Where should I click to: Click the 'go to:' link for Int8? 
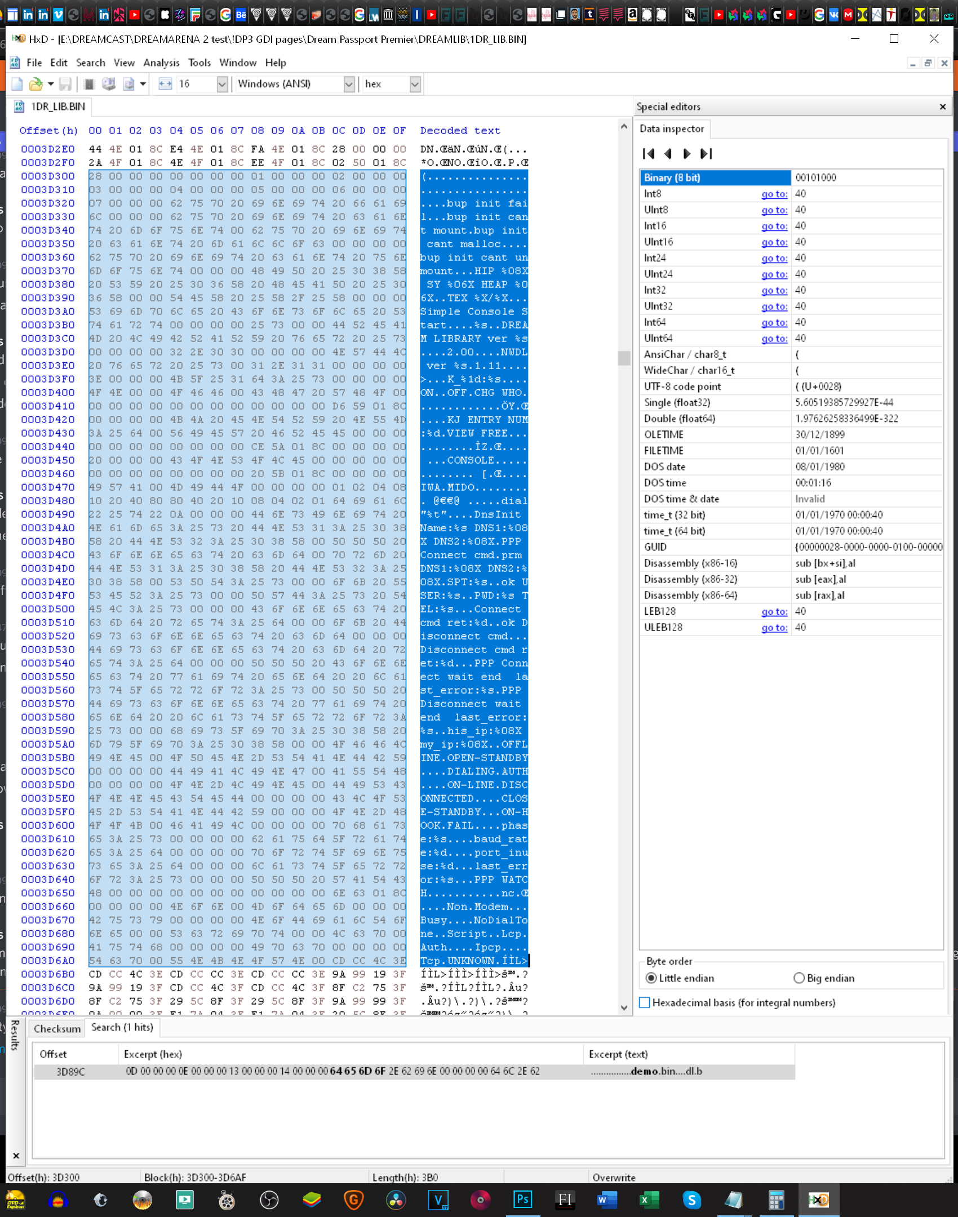(x=774, y=194)
